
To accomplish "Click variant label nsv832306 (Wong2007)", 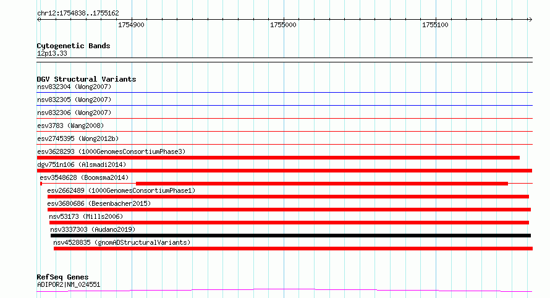I will (74, 113).
